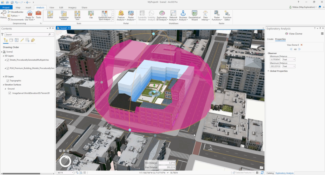Open Business Analysis menu

pyautogui.click(x=183, y=16)
